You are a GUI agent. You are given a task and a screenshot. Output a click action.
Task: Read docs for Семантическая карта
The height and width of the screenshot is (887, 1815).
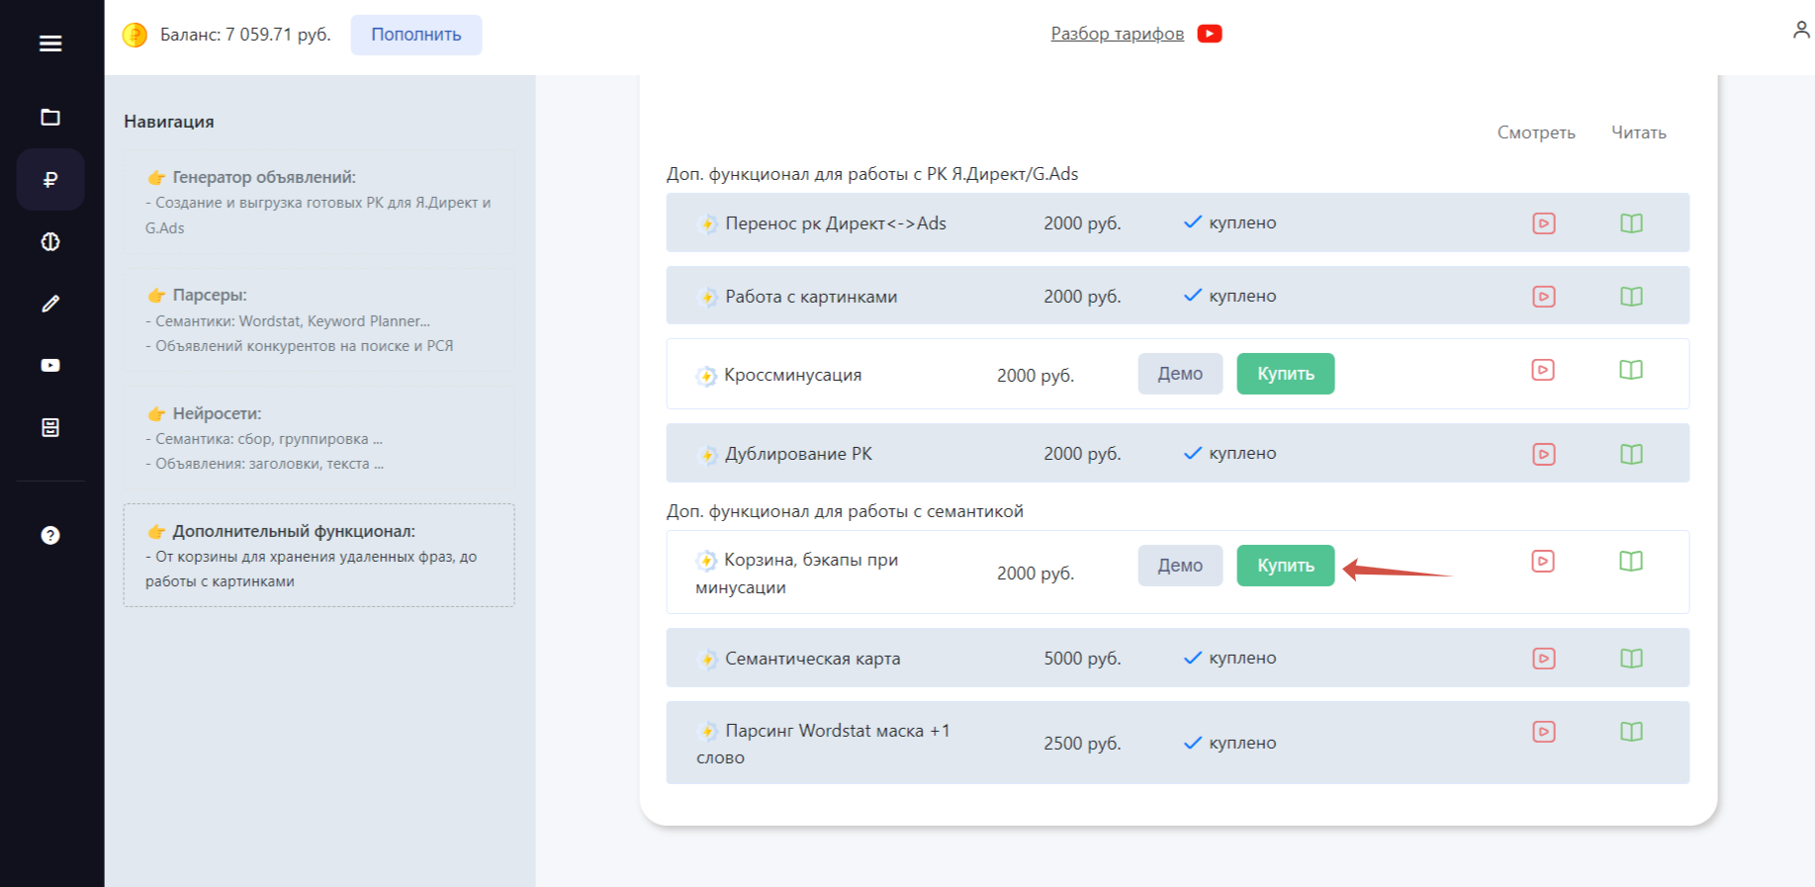(1632, 659)
